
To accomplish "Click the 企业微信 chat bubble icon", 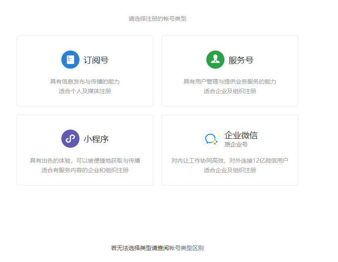I will point(211,139).
